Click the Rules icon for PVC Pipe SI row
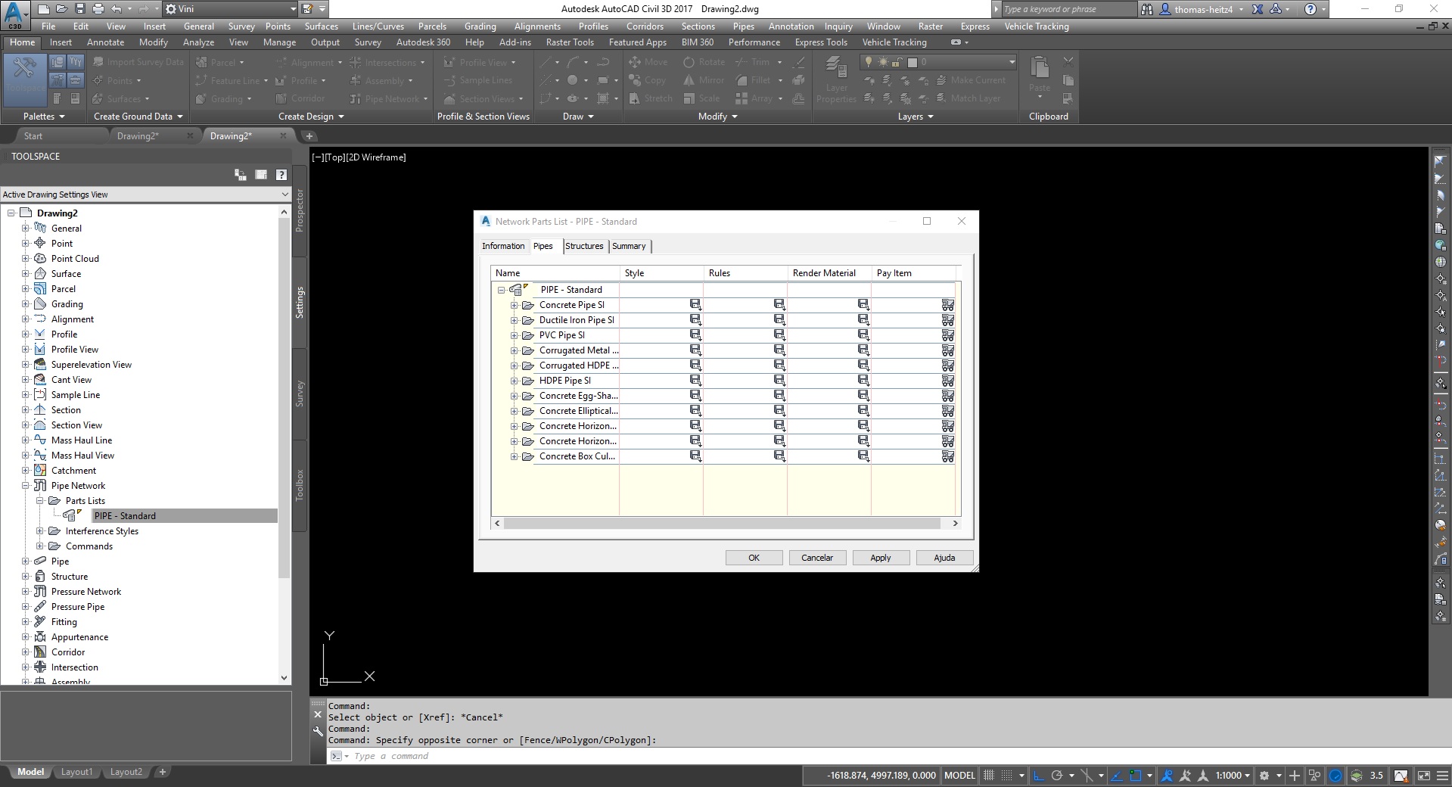1452x787 pixels. click(x=779, y=334)
